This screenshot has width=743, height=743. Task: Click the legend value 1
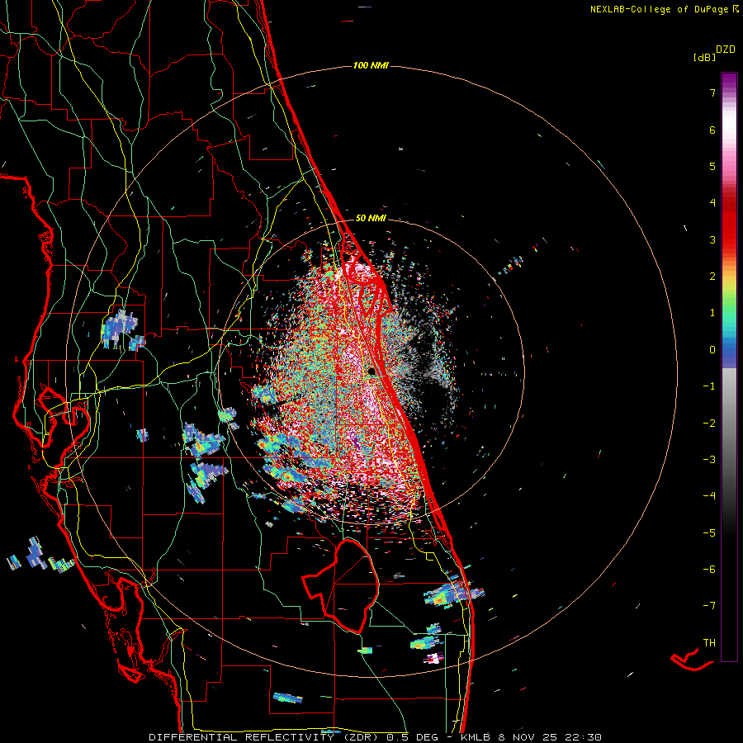712,313
